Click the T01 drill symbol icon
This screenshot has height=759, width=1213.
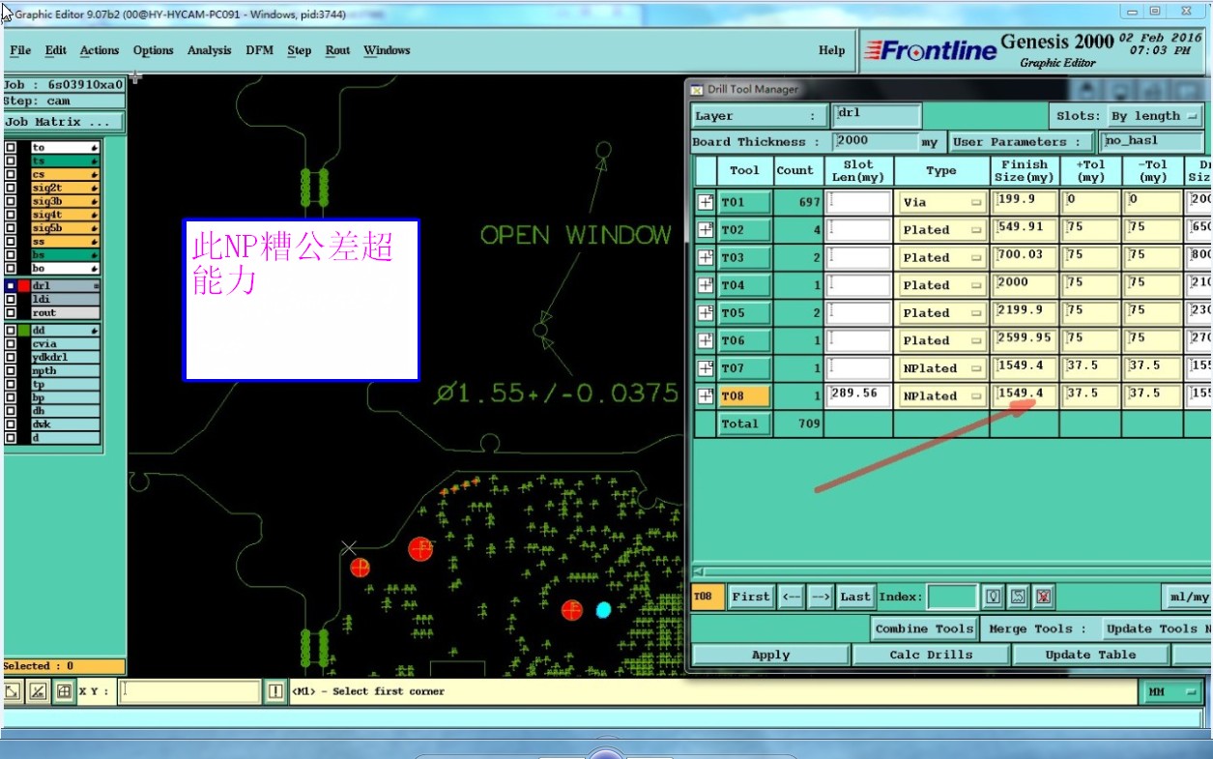(x=706, y=202)
